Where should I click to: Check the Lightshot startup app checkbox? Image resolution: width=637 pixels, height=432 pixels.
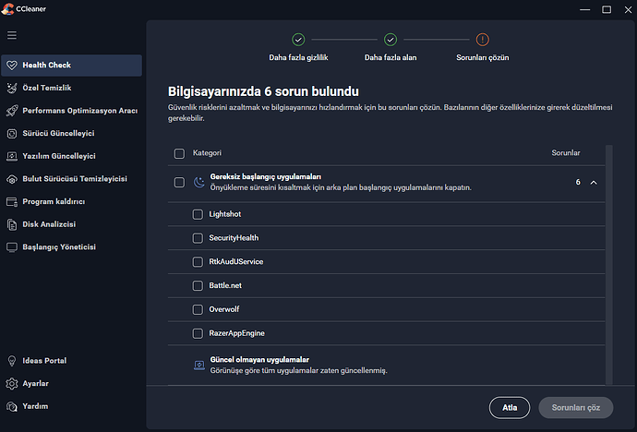pos(198,214)
